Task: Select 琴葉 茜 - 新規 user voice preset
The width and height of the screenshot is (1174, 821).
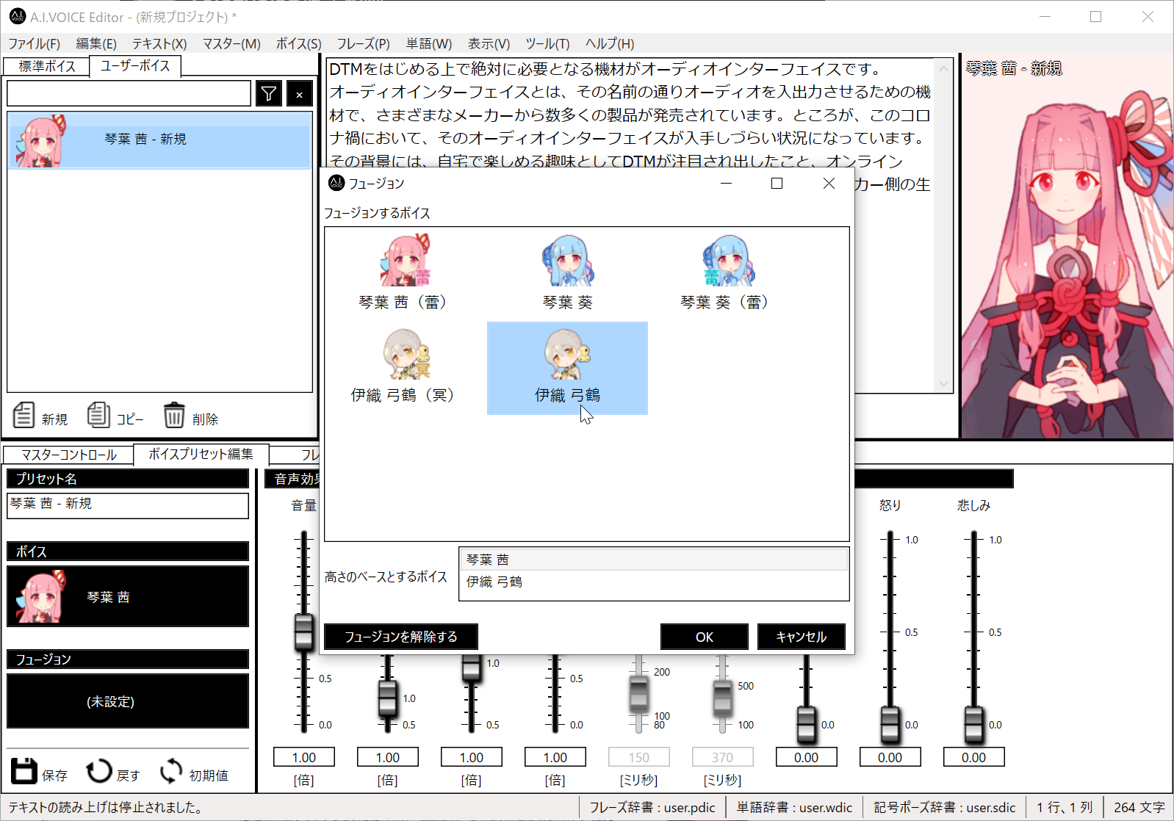Action: tap(159, 140)
